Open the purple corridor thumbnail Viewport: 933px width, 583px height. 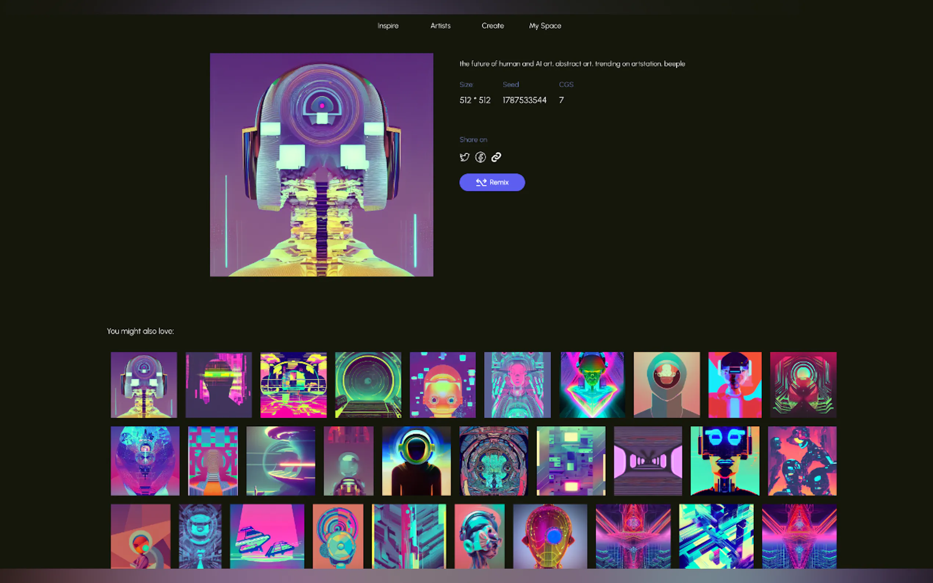(648, 461)
